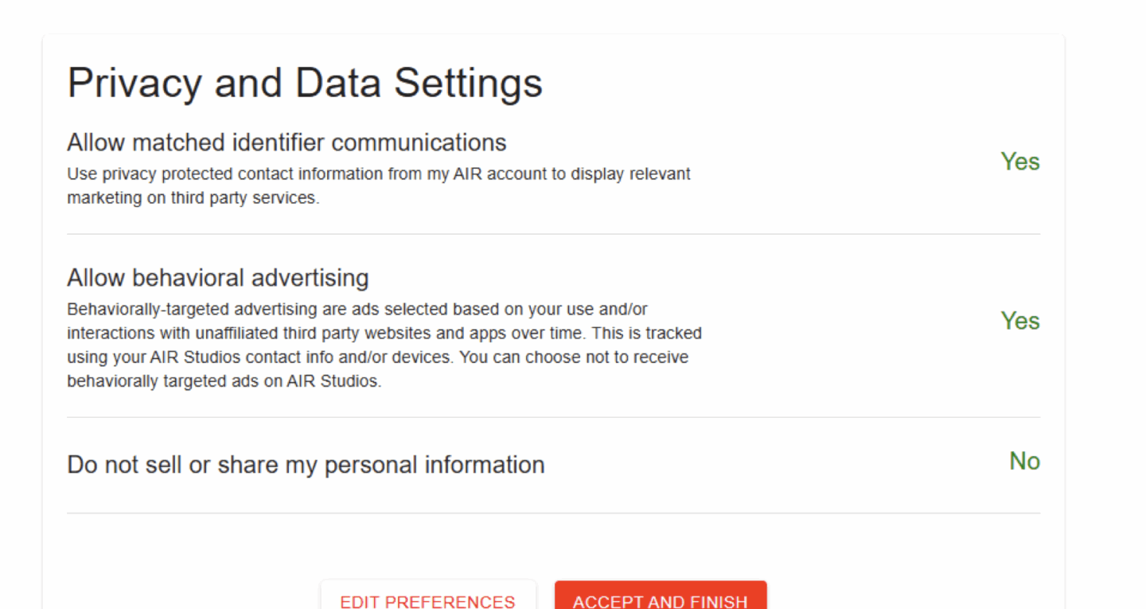Click the Privacy and Data Settings title
The width and height of the screenshot is (1146, 609).
pos(305,82)
